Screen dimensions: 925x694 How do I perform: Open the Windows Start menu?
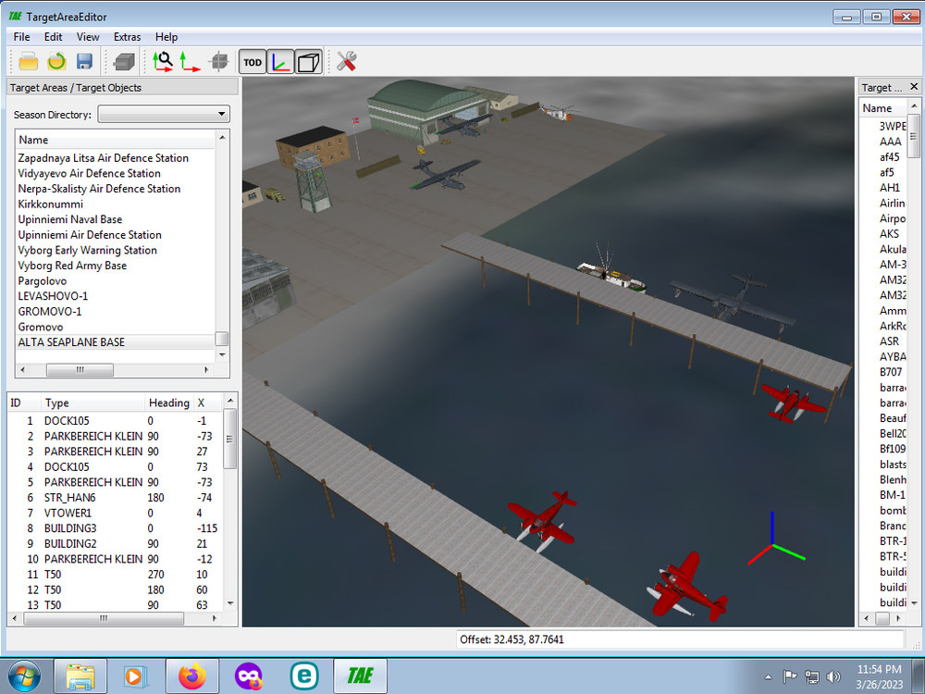point(24,675)
